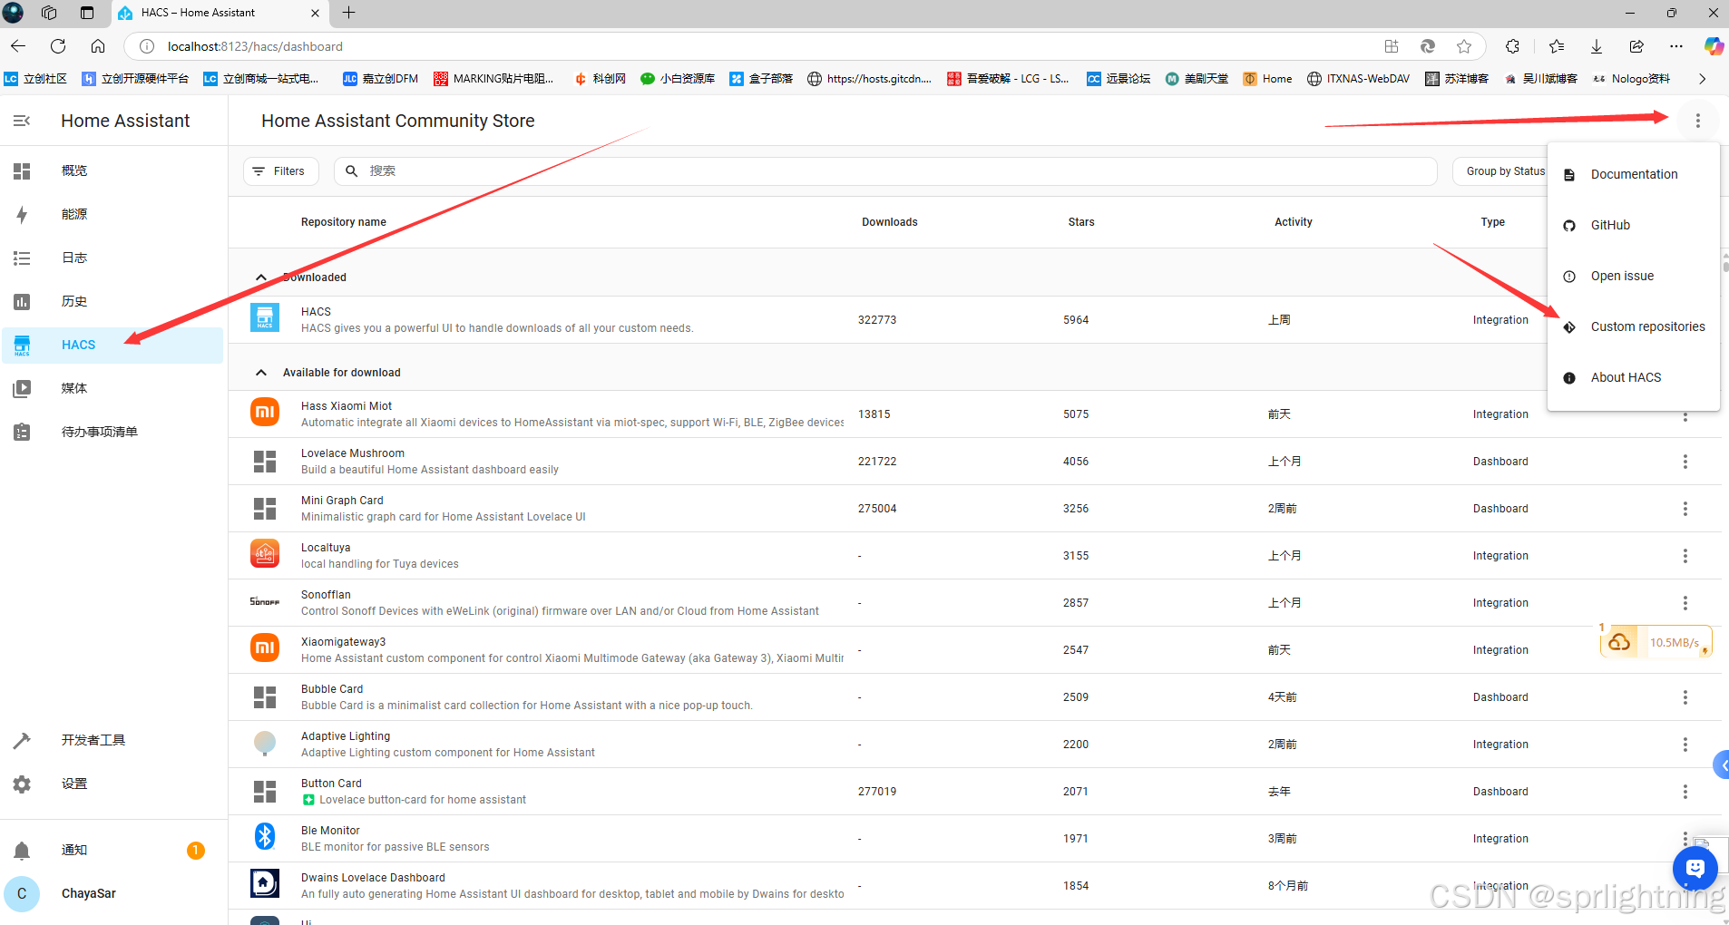
Task: Sort by Type column header
Action: tap(1492, 222)
